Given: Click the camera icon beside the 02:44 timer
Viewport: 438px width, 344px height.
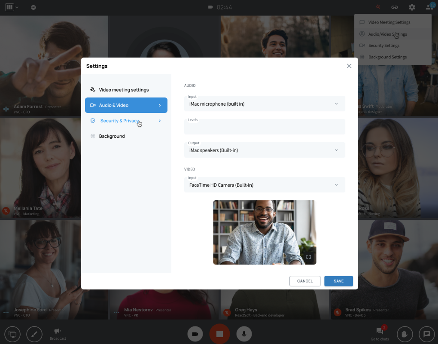Looking at the screenshot, I should coord(210,7).
